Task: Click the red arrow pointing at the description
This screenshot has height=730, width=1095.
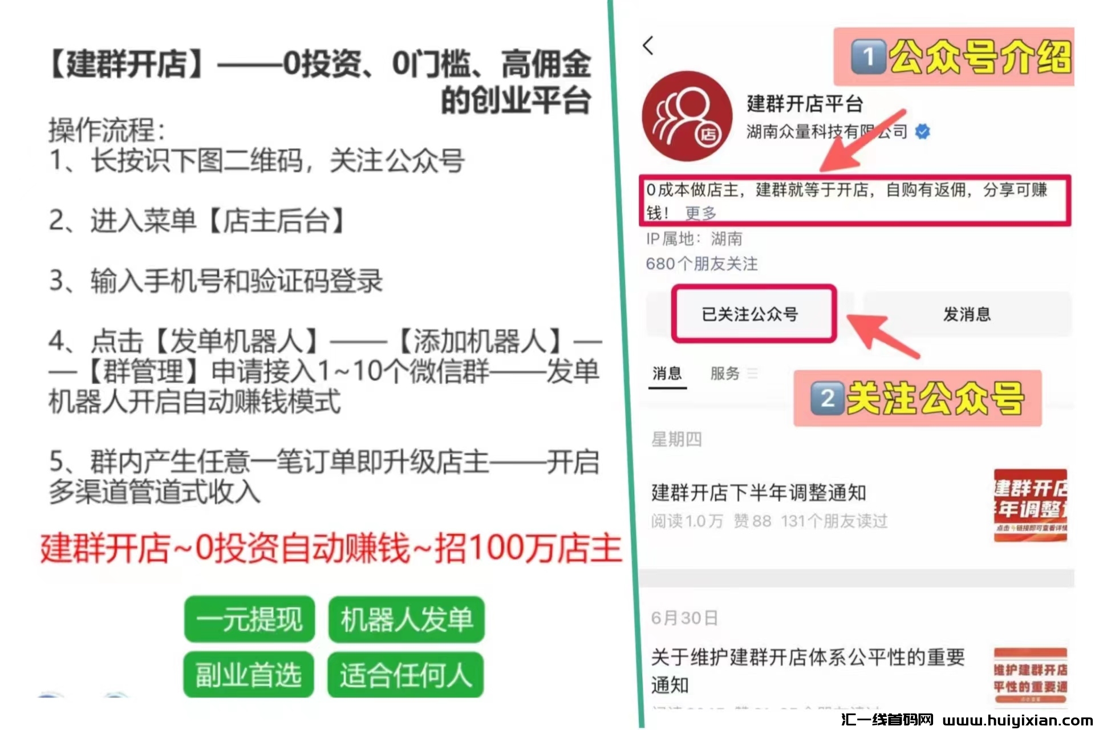Action: 862,141
